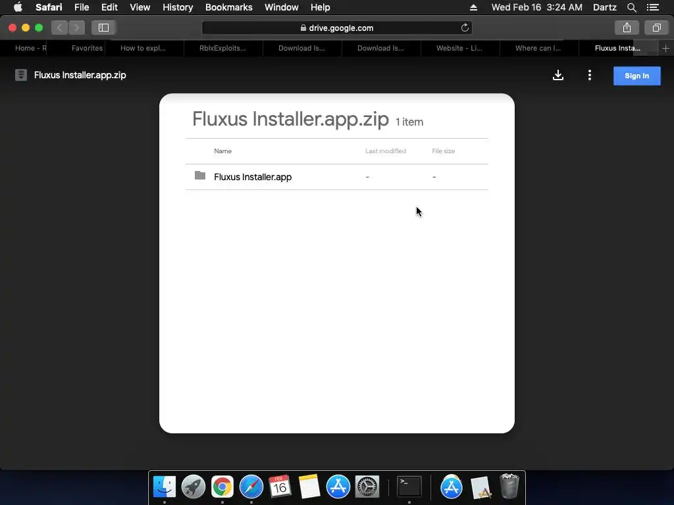Open the History menu
The height and width of the screenshot is (505, 674).
tap(178, 7)
